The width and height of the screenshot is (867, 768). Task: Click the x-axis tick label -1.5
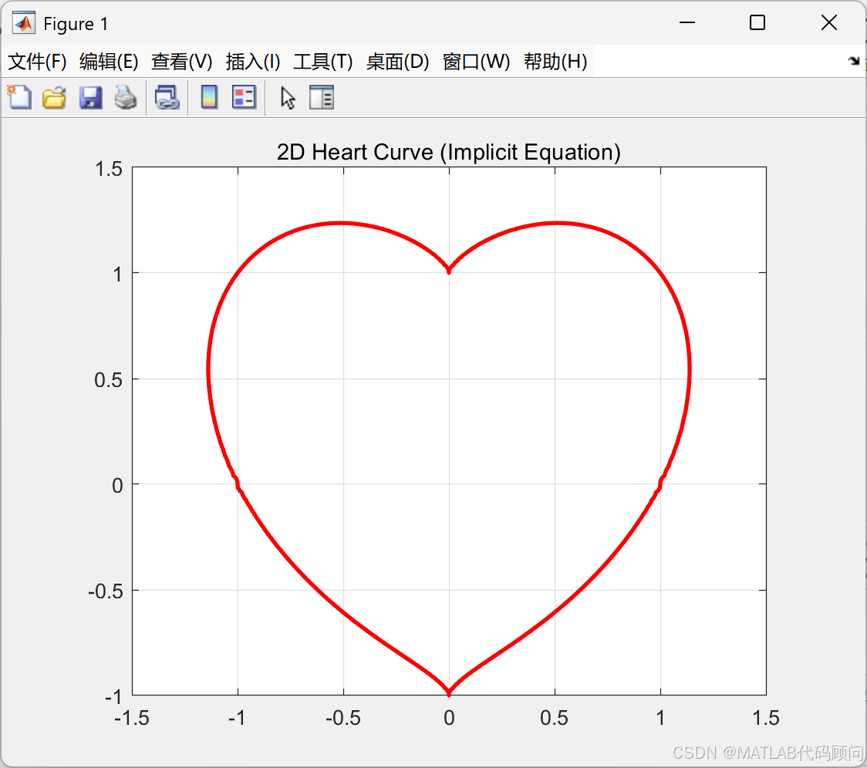pyautogui.click(x=132, y=718)
